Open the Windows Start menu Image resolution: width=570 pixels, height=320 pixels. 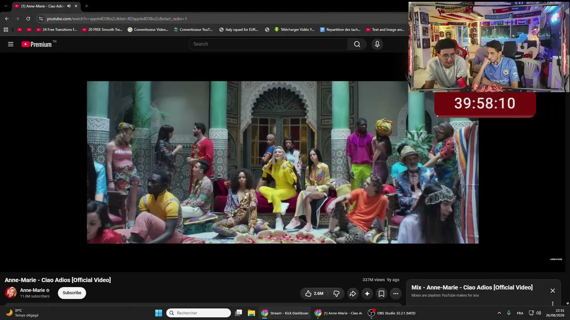coord(159,313)
